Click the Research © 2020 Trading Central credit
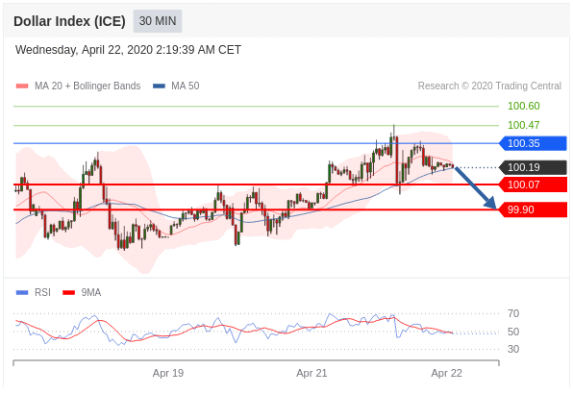The width and height of the screenshot is (573, 394). point(489,86)
